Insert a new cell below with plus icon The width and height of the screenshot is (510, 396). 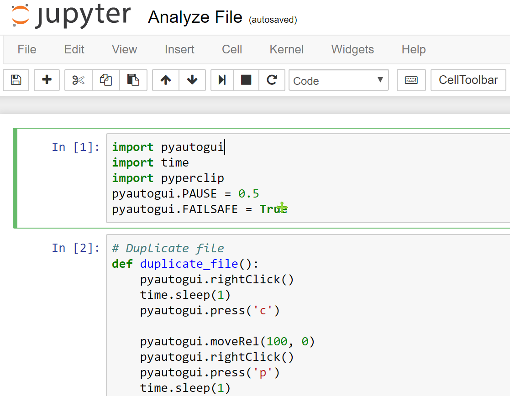point(47,80)
